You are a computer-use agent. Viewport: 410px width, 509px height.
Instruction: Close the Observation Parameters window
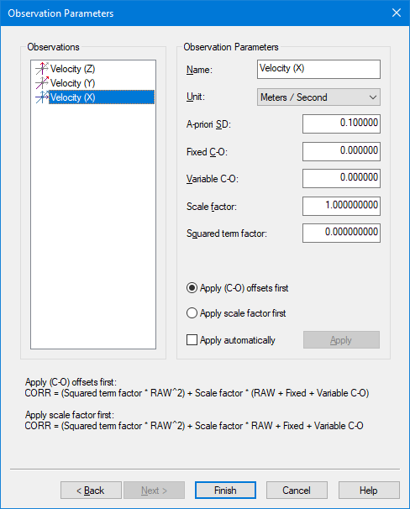(x=397, y=13)
